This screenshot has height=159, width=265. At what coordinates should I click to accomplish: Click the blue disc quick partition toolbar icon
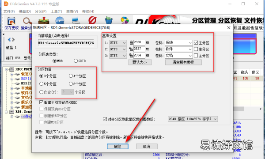click(60, 20)
